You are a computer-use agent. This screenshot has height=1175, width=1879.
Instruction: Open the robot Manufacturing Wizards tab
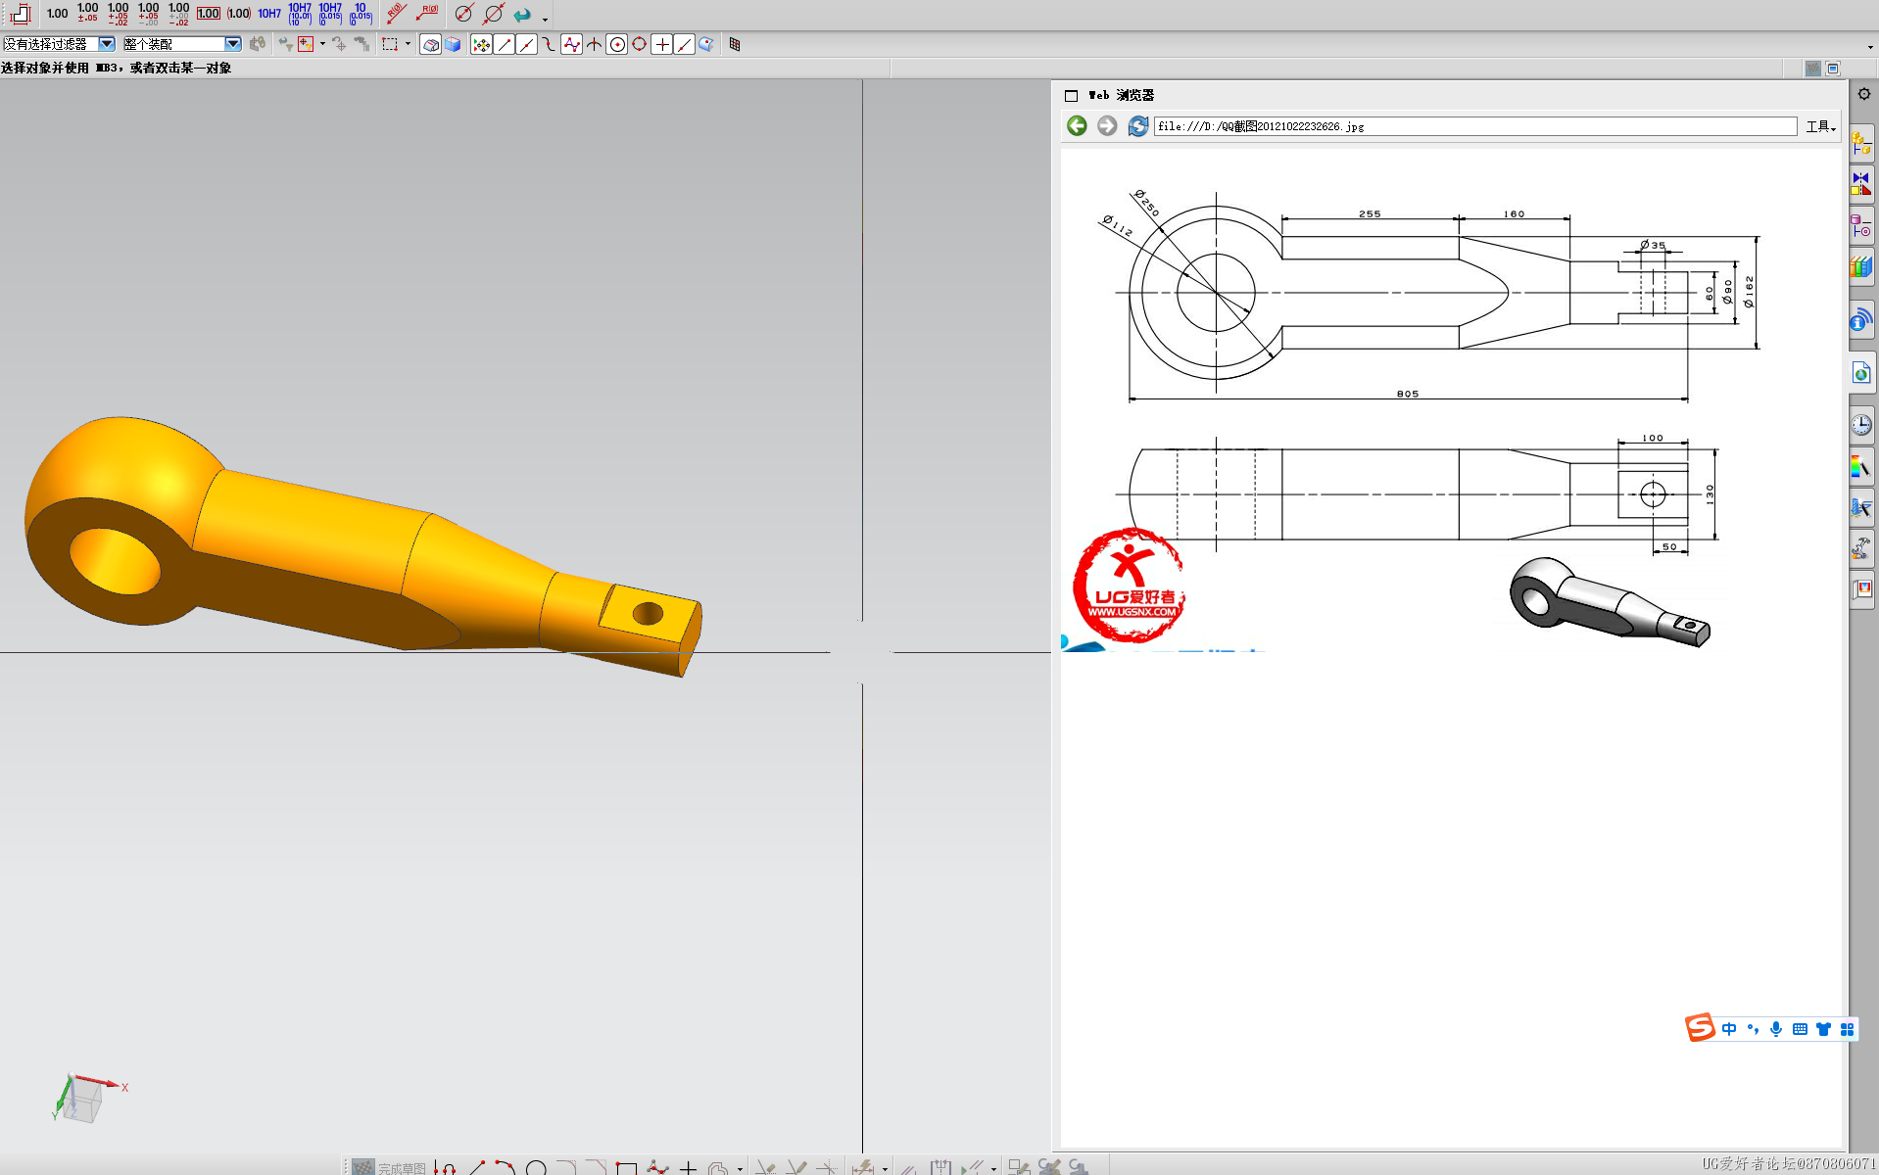point(1861,548)
